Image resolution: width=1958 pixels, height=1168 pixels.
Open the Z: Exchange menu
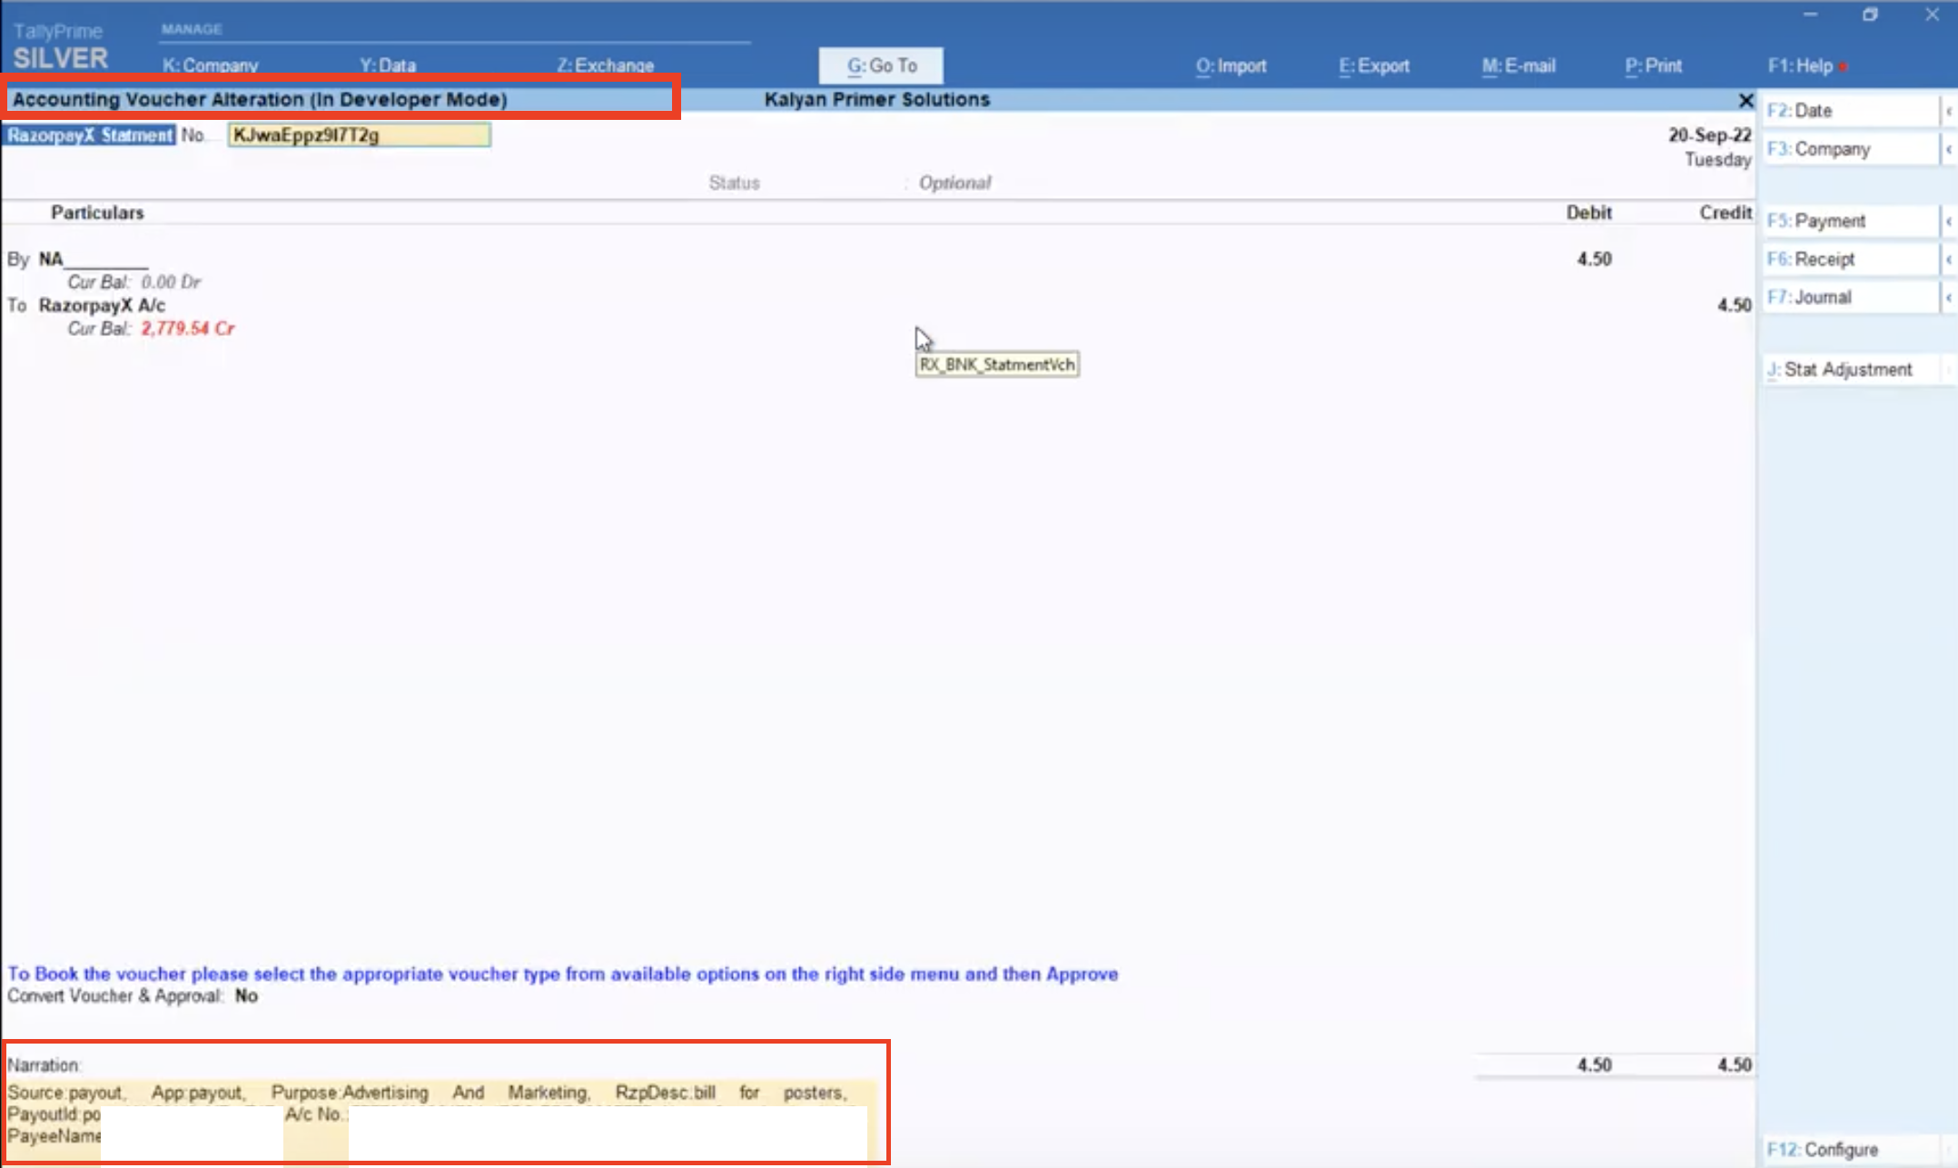[x=605, y=64]
